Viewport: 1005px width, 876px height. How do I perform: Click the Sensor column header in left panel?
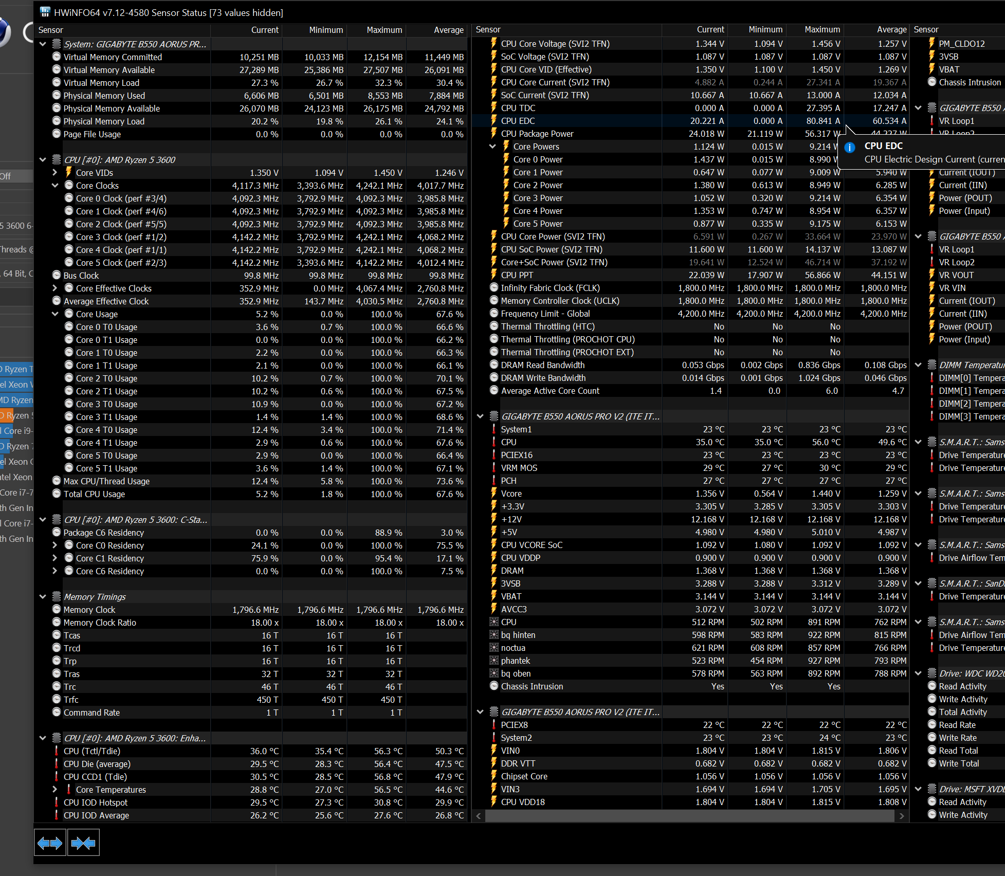(x=51, y=30)
